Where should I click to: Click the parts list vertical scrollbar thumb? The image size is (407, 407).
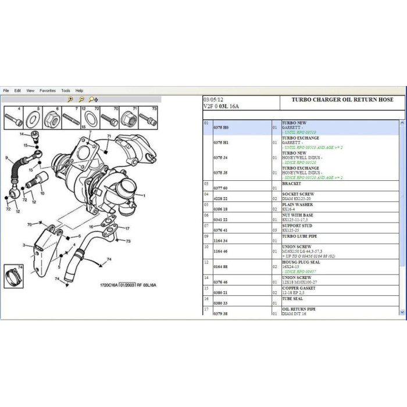(402, 196)
